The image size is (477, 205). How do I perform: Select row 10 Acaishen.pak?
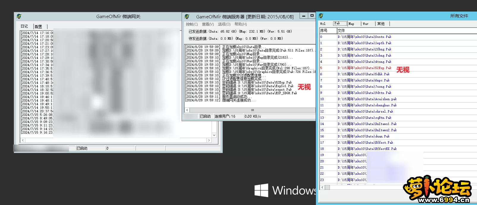pyautogui.click(x=398, y=99)
